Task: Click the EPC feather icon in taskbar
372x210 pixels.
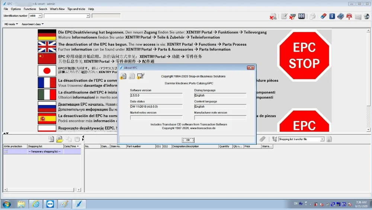Action: [79, 204]
